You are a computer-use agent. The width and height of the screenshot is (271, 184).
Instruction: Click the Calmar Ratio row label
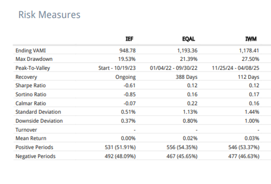[31, 103]
